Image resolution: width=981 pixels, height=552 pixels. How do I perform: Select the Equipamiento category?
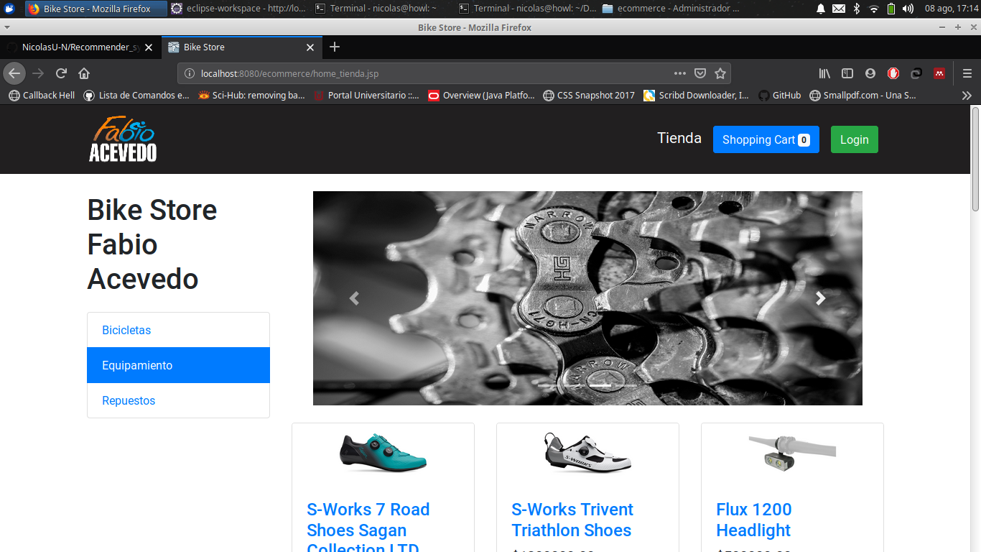178,365
